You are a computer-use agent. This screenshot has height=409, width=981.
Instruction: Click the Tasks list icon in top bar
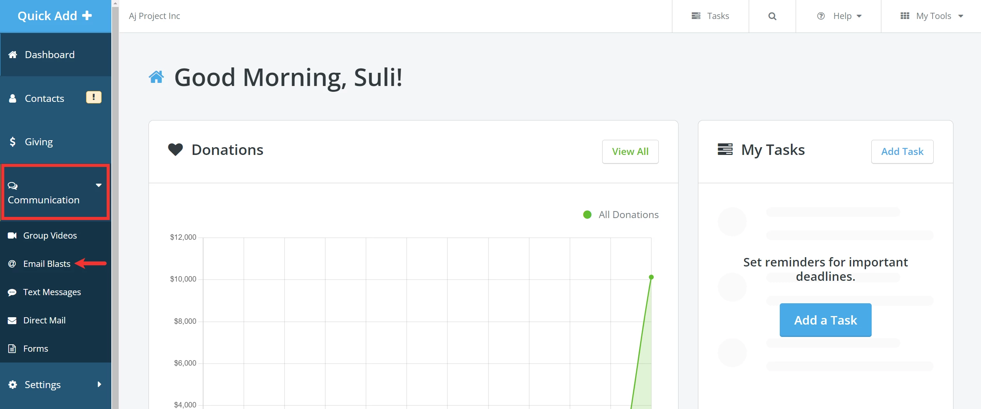pyautogui.click(x=696, y=16)
